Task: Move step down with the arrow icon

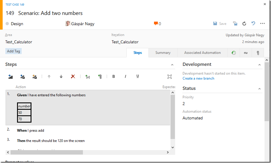Action: pyautogui.click(x=61, y=77)
